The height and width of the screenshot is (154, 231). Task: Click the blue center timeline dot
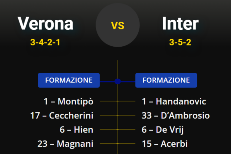(118, 81)
